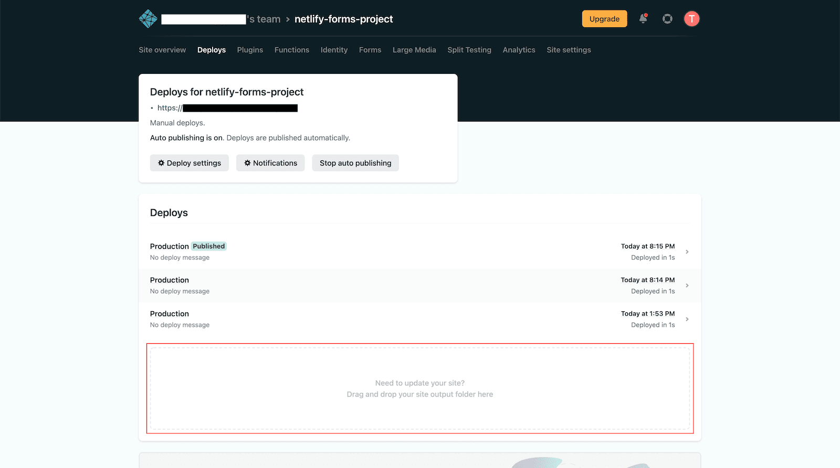
Task: Open Deploy settings
Action: click(x=190, y=163)
